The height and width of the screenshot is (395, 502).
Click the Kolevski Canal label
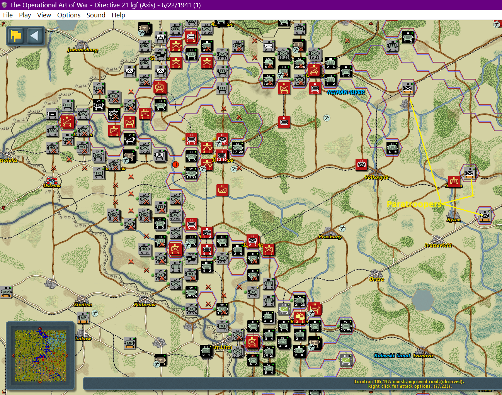pos(392,356)
